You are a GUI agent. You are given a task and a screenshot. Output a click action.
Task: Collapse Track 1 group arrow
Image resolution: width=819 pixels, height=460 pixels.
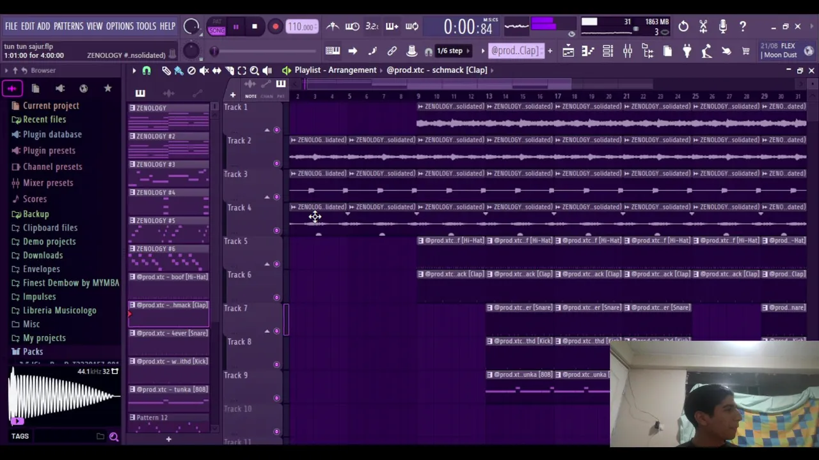click(267, 130)
